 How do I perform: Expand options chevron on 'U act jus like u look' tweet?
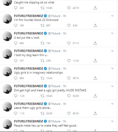pyautogui.click(x=112, y=33)
